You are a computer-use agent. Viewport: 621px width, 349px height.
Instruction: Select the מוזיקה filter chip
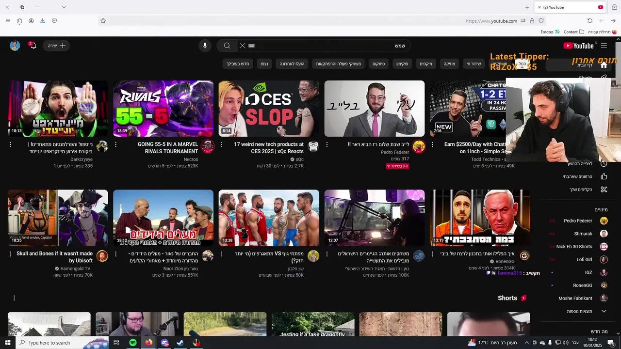click(449, 64)
